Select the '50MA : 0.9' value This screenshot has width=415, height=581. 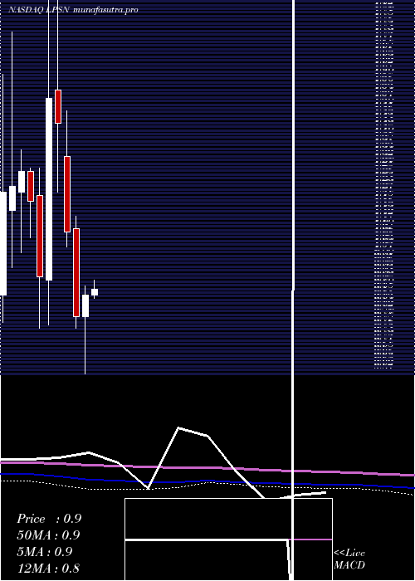pyautogui.click(x=48, y=535)
